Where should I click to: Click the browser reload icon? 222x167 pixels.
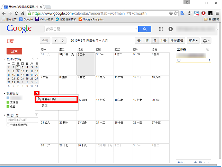[x=16, y=13]
